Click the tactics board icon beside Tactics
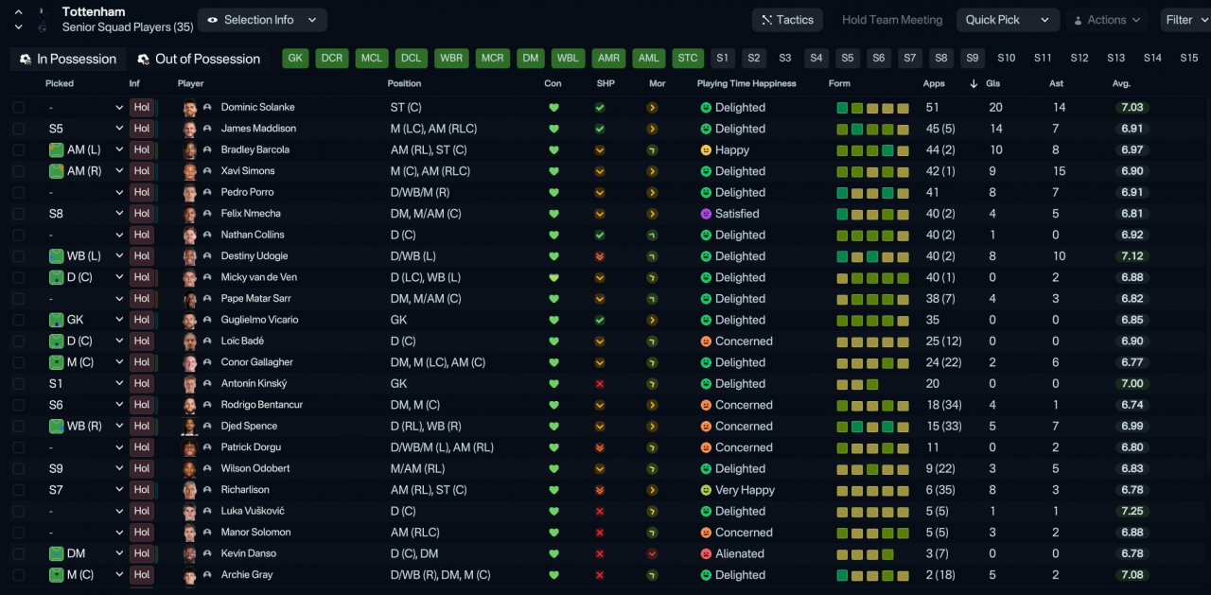Screen dimensions: 1211x595 tap(766, 20)
